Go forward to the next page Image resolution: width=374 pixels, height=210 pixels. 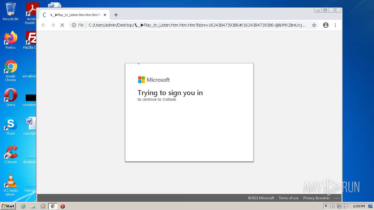click(53, 25)
